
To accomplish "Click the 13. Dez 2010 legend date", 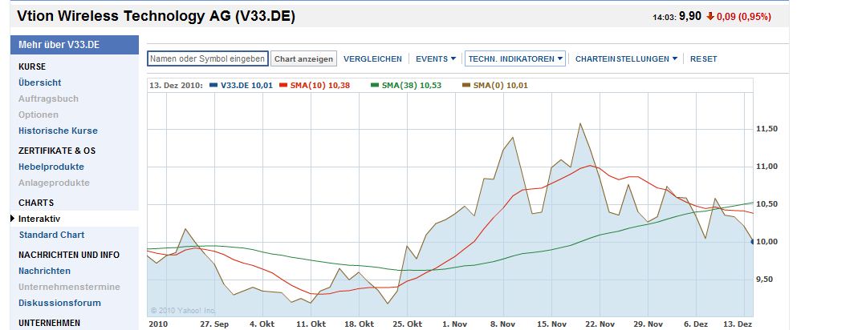I will point(176,86).
